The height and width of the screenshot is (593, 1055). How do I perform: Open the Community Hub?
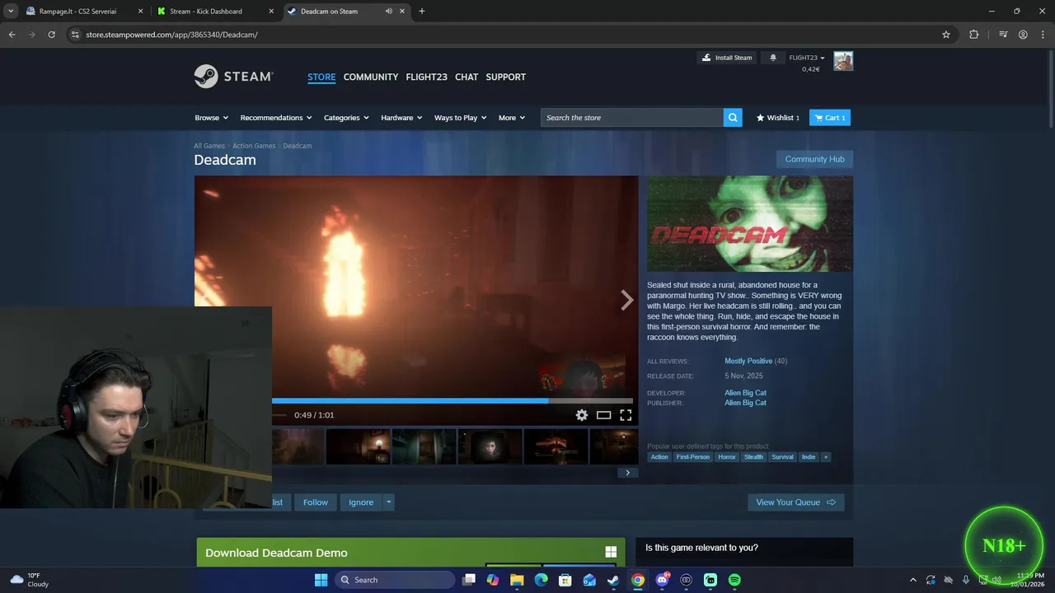(814, 159)
